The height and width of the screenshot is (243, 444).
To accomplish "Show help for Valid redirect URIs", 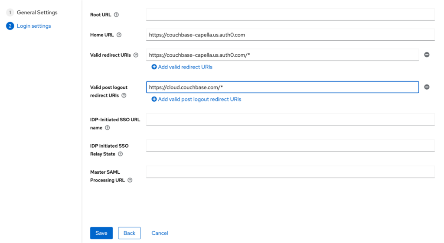I will pyautogui.click(x=136, y=55).
